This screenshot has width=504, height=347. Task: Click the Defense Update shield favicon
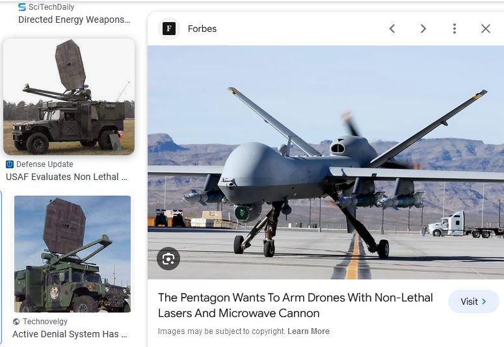(x=10, y=164)
